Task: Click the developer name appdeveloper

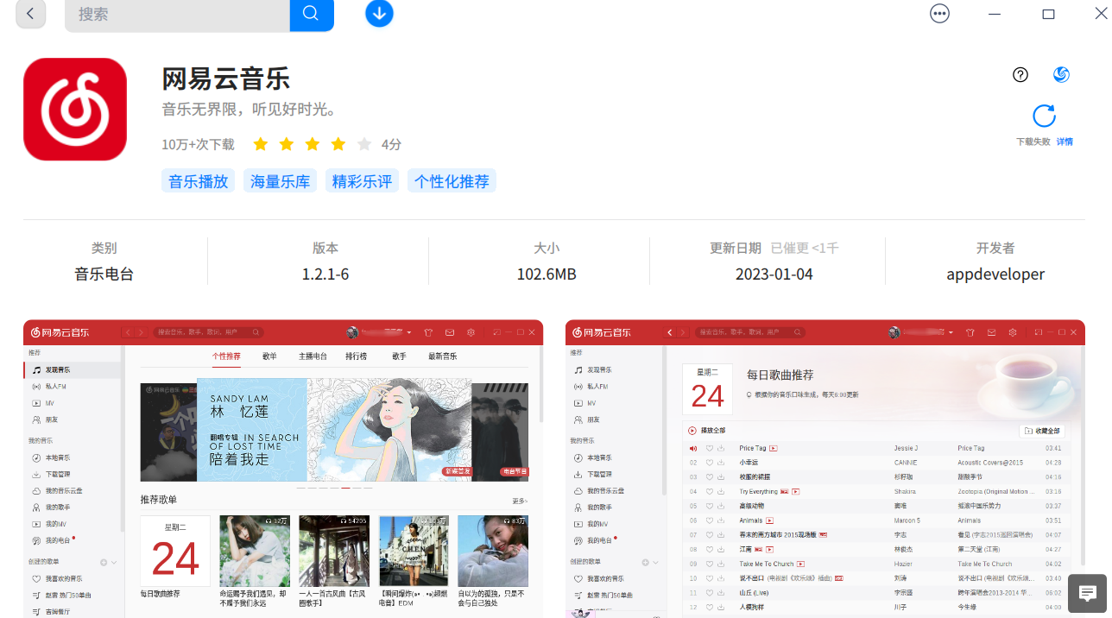Action: (995, 274)
